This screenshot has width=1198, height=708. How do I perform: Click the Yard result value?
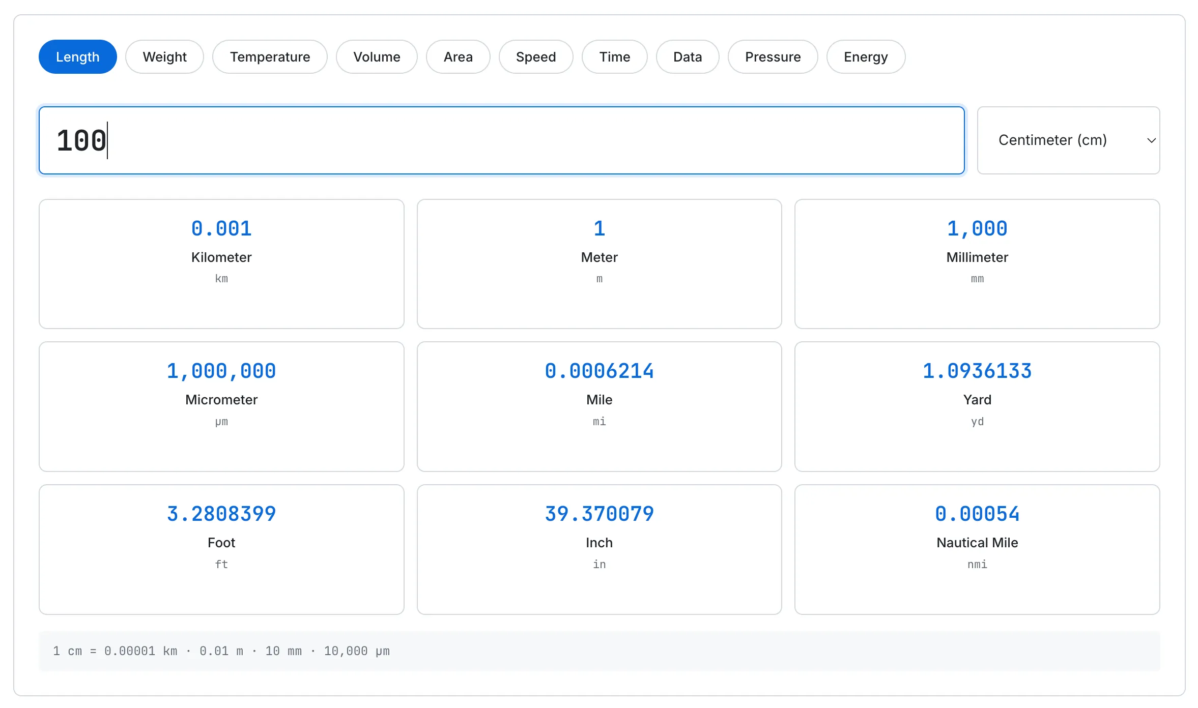coord(977,371)
